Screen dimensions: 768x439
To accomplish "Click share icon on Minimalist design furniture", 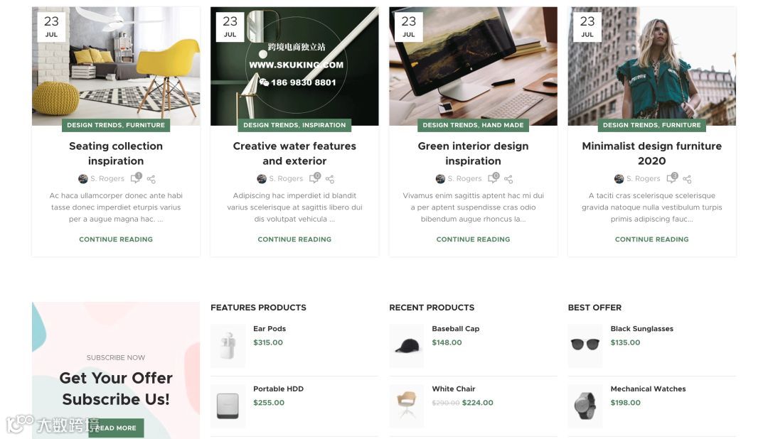I will (687, 179).
